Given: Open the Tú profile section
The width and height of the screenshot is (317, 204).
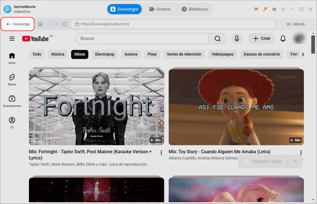Looking at the screenshot, I should (x=12, y=123).
